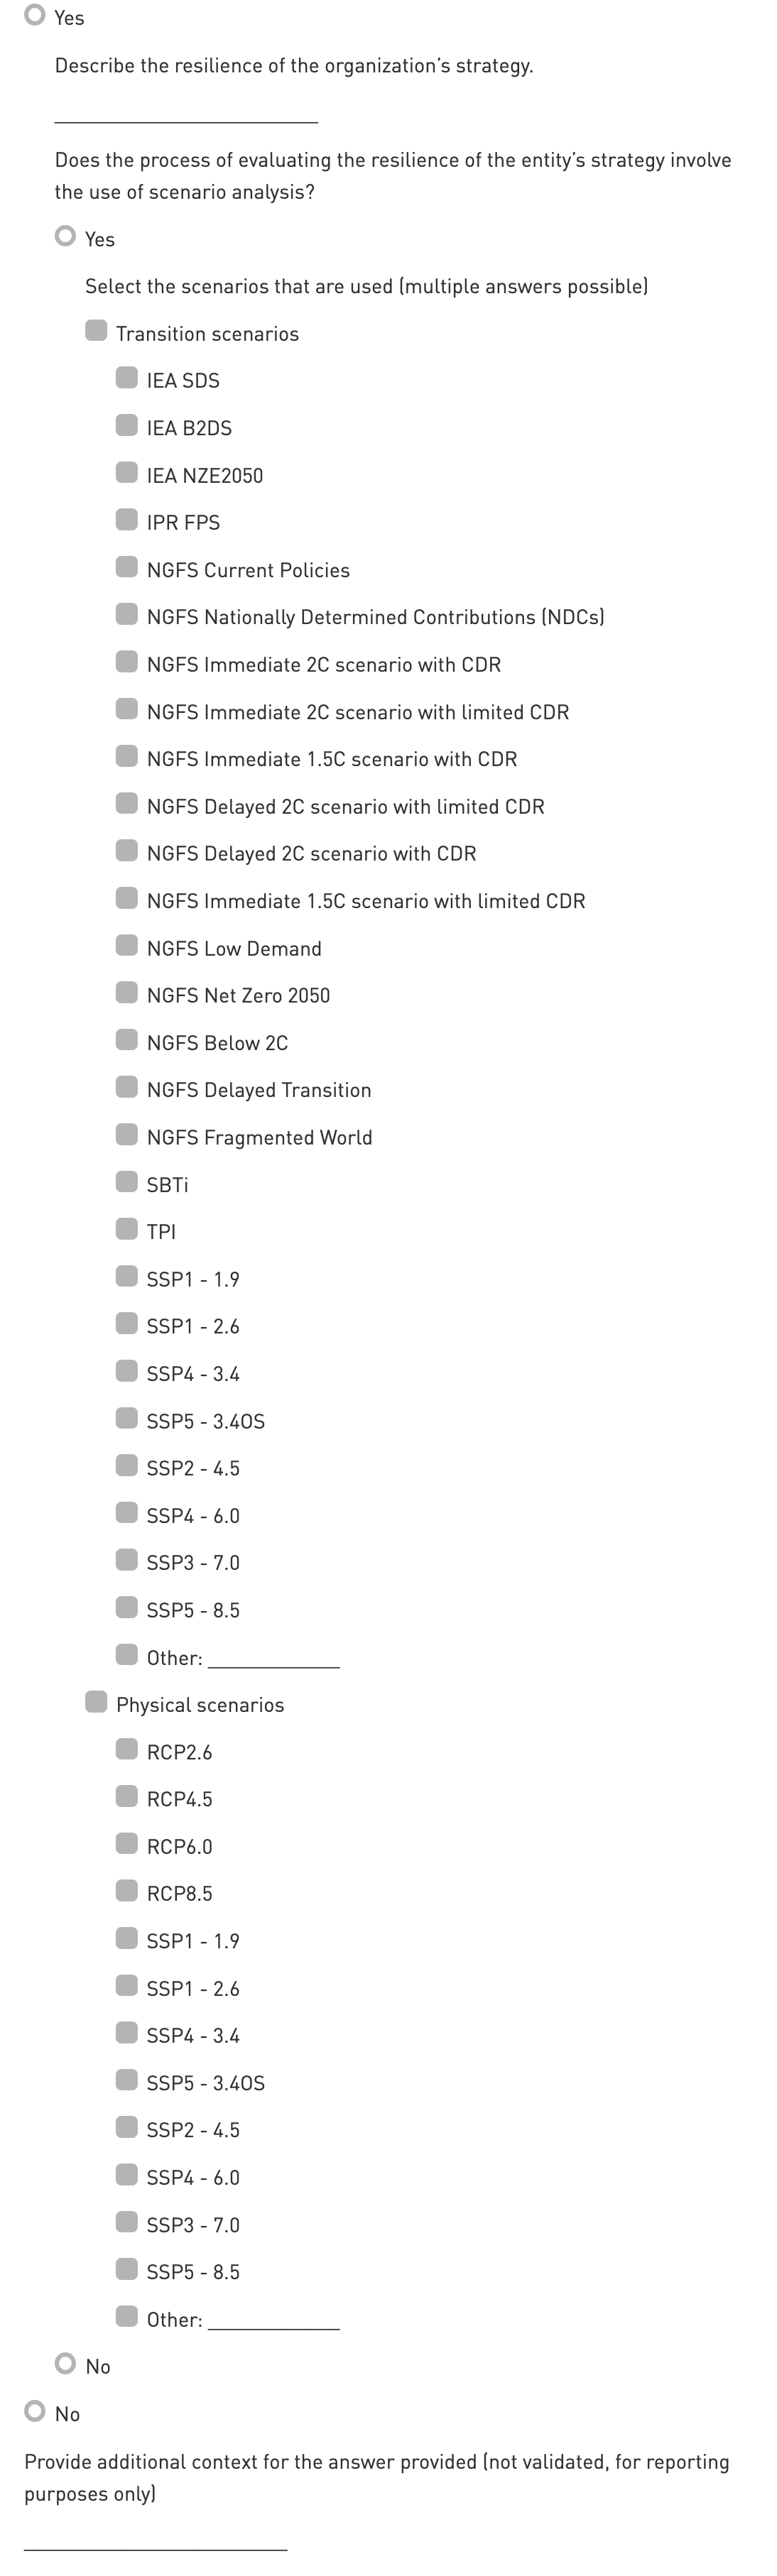Screen dimensions: 777x2576
Task: Choose No for scenario analysis use
Action: coord(66,2364)
